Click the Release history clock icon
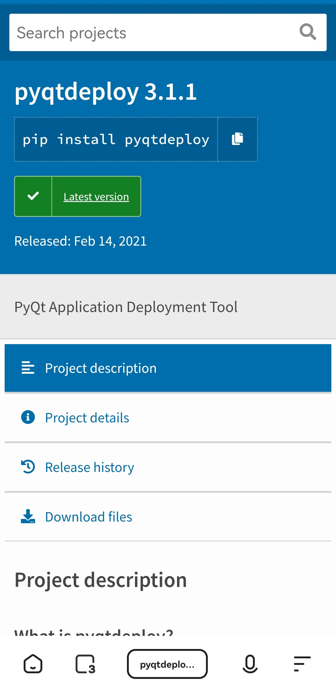 pos(28,467)
